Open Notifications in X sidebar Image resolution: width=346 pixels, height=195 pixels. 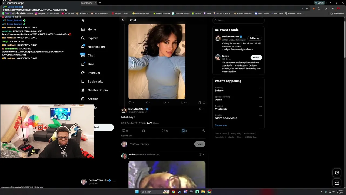click(93, 47)
